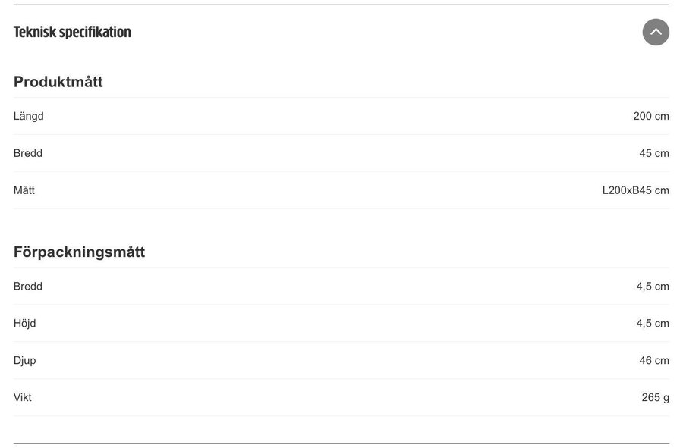
Task: Select the Förpackningsmått heading
Action: (x=79, y=252)
